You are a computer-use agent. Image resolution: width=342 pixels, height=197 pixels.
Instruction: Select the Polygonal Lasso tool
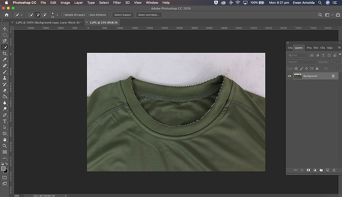5,41
